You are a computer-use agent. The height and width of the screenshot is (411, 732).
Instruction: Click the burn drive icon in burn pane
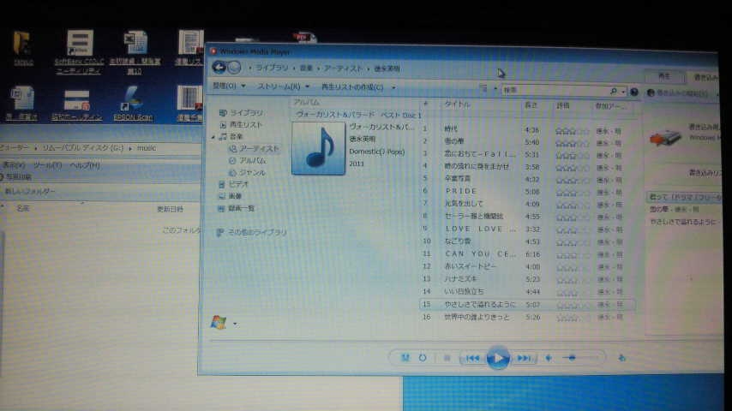pyautogui.click(x=665, y=137)
